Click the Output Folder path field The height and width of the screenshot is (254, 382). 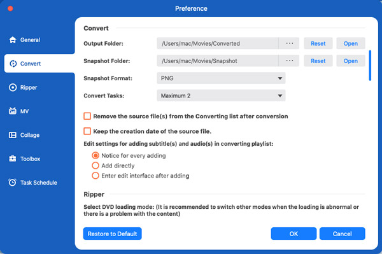[x=218, y=43]
